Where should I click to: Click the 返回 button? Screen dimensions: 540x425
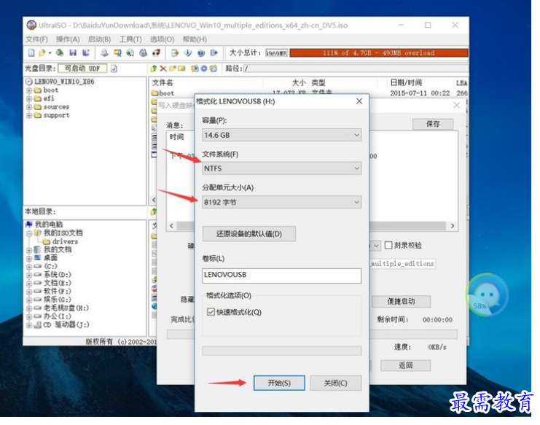tap(406, 365)
